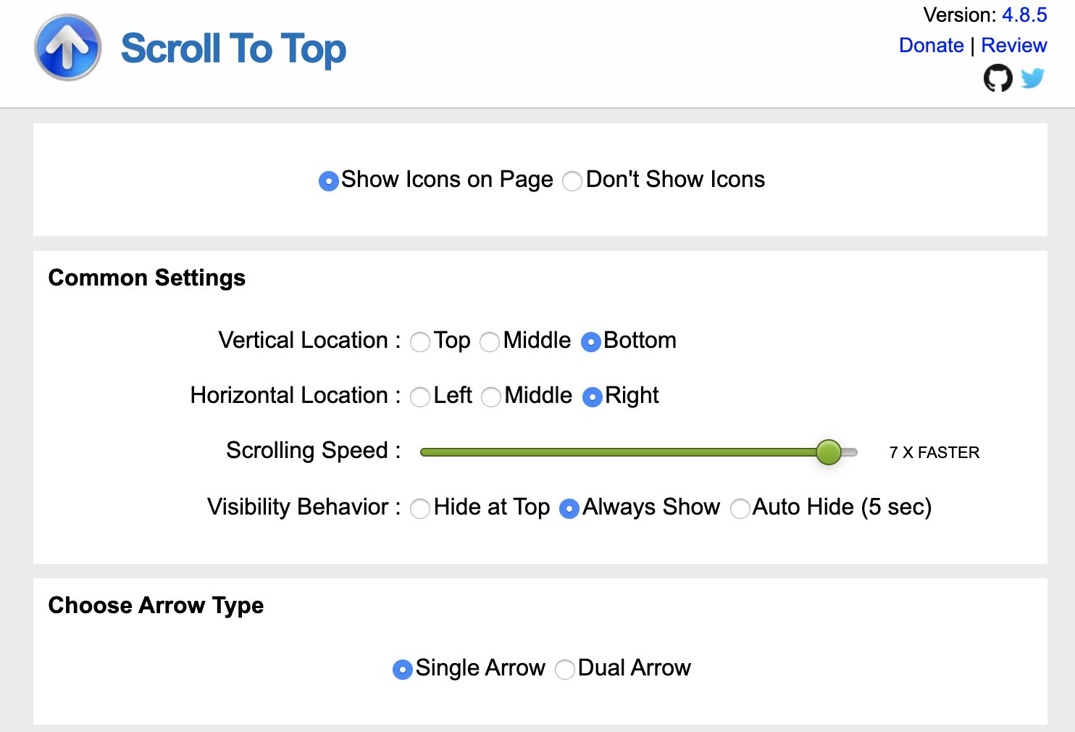Open the GitHub repository icon
Viewport: 1075px width, 732px height.
pyautogui.click(x=997, y=78)
